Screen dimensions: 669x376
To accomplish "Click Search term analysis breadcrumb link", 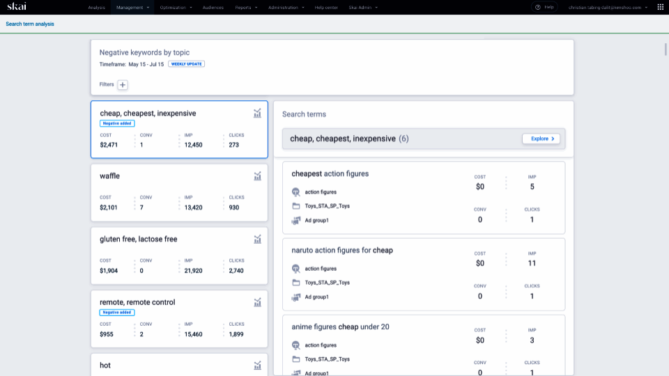I will [x=30, y=24].
